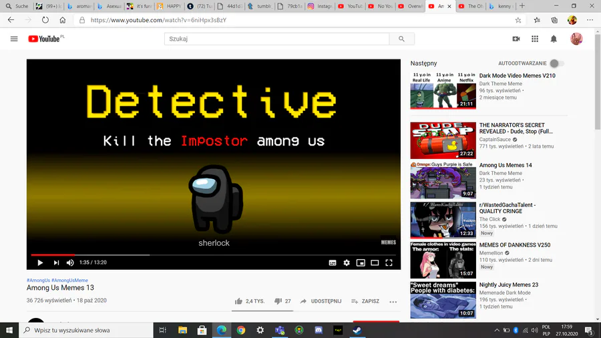Open the player settings gear
Screen dimensions: 601x338
click(x=347, y=263)
